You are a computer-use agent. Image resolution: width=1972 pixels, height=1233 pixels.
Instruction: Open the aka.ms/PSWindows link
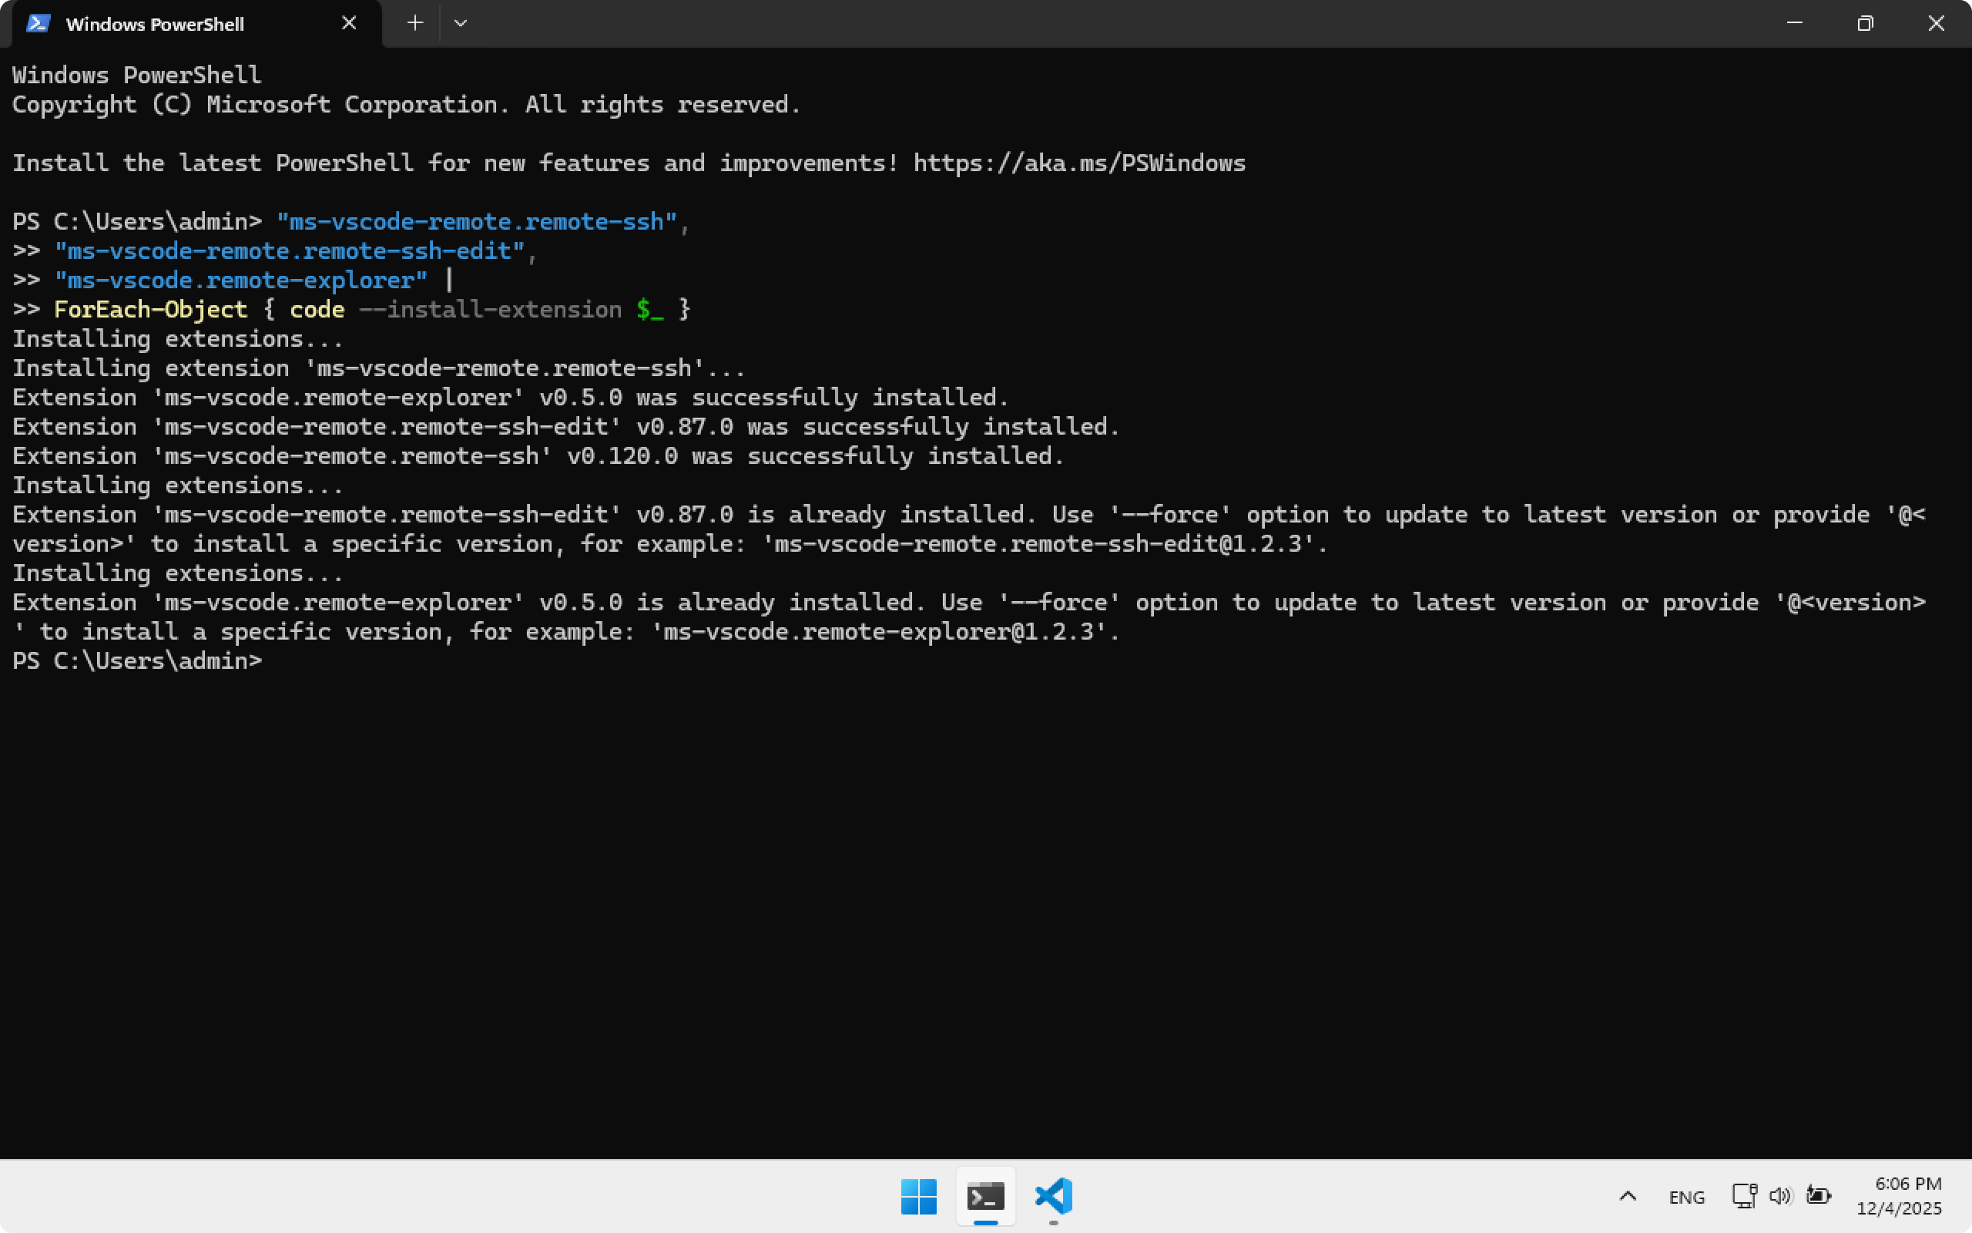coord(1079,163)
